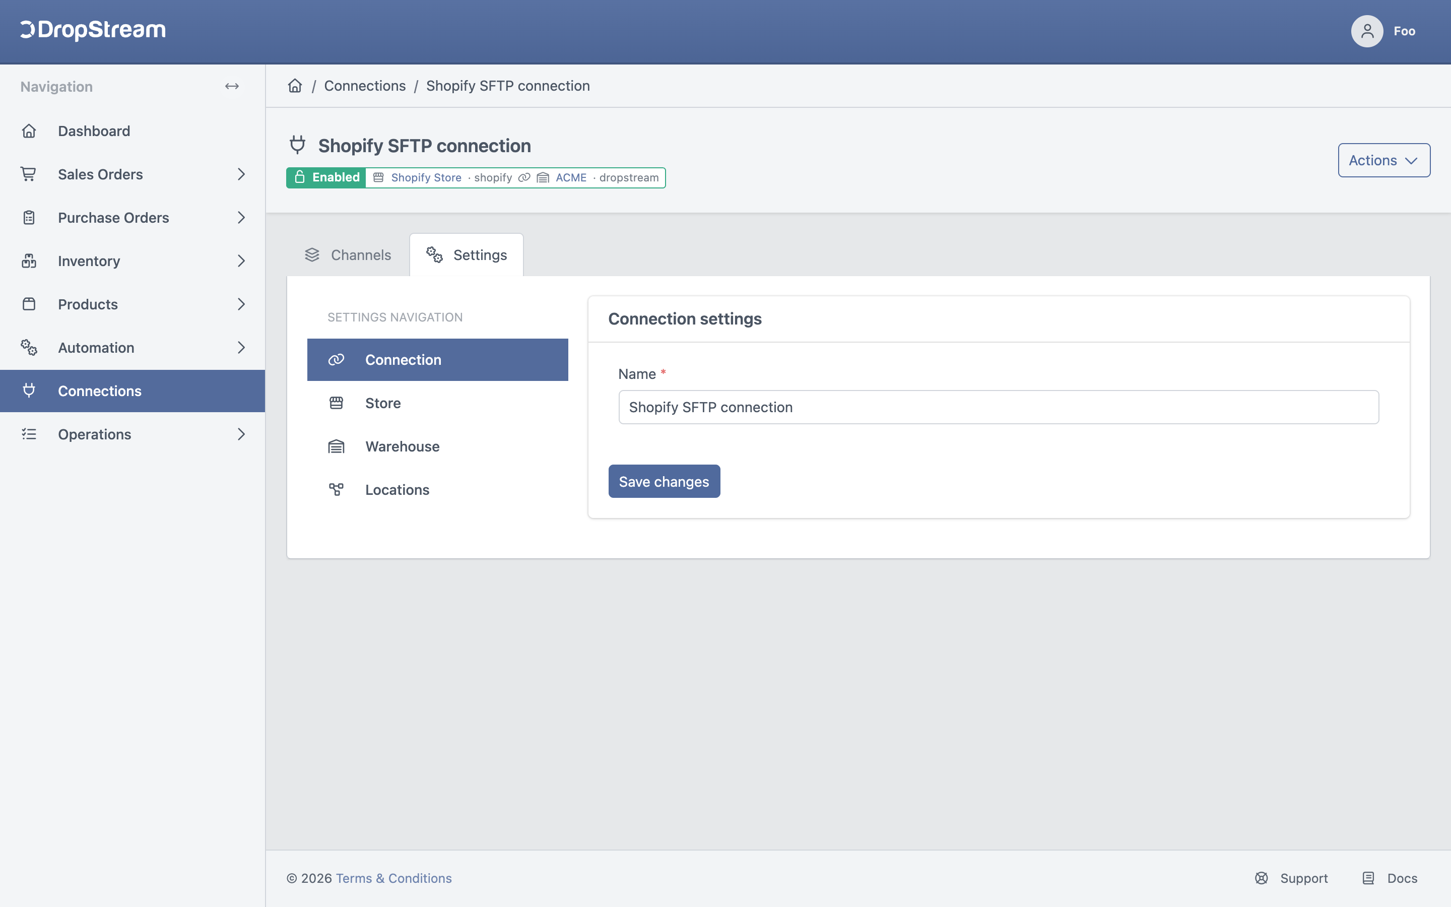Expand the Purchase Orders submenu chevron

tap(241, 217)
